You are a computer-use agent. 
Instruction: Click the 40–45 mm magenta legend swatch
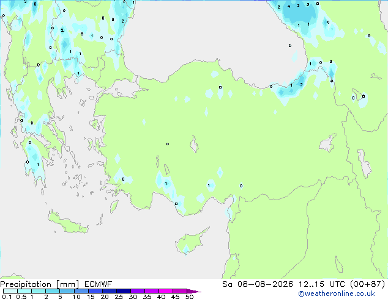tap(166, 291)
